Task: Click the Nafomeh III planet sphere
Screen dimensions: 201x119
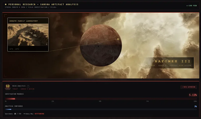Action: tap(101, 45)
